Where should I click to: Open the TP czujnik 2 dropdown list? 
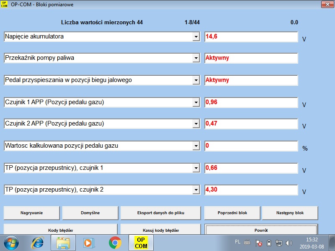tap(196, 190)
